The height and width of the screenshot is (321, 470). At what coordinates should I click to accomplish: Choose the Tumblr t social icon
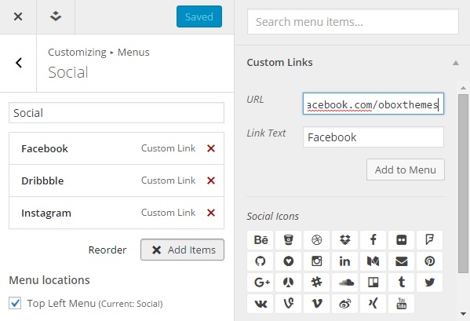pyautogui.click(x=402, y=283)
